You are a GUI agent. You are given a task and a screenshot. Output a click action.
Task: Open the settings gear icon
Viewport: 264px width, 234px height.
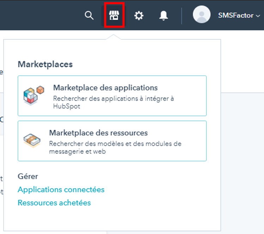click(x=139, y=15)
